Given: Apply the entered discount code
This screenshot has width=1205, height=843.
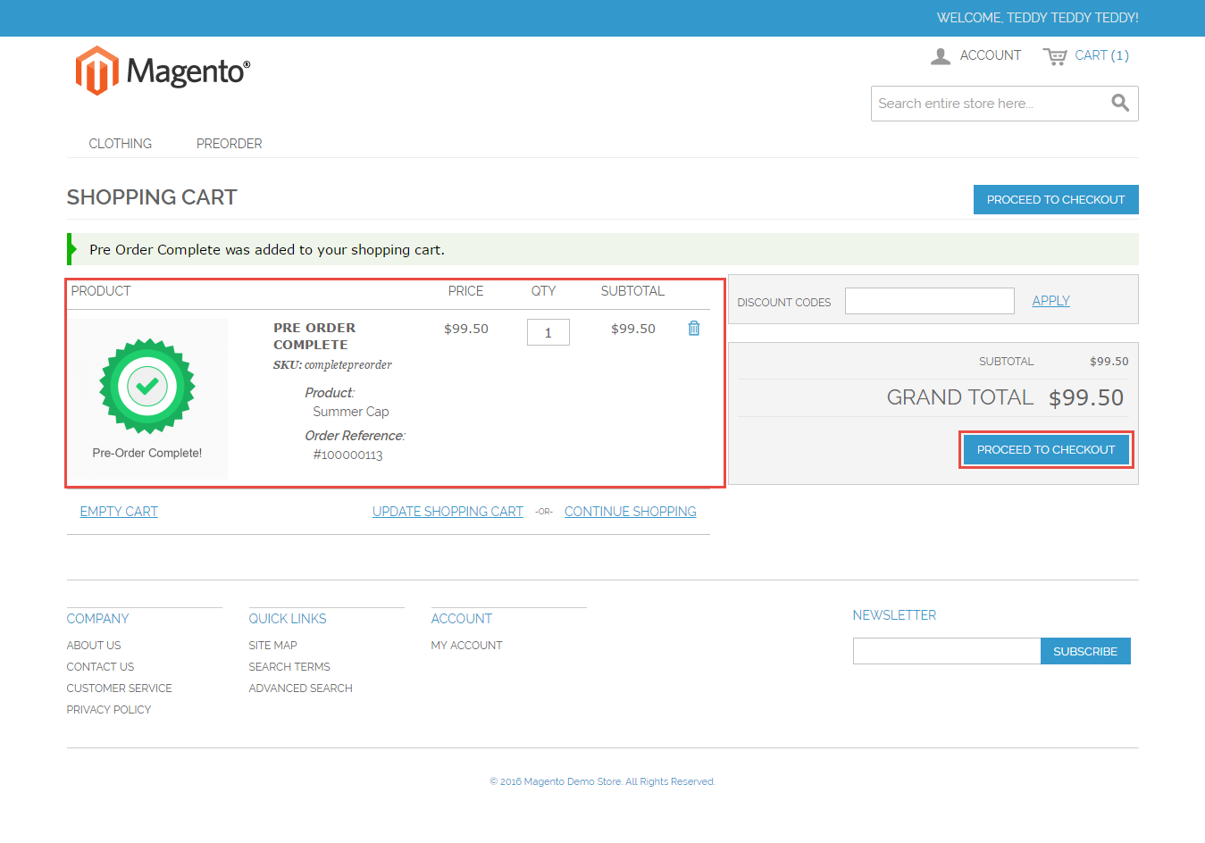Looking at the screenshot, I should click(1050, 301).
